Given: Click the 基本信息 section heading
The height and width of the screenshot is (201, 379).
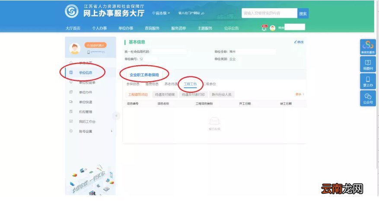Looking at the screenshot, I should 137,42.
